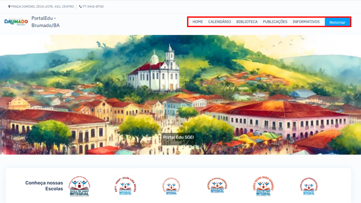
Task: Click the map pin icon beside the address
Action: coord(9,6)
